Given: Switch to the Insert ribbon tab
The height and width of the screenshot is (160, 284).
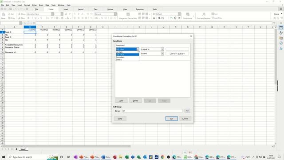Looking at the screenshot, I should point(66,9).
